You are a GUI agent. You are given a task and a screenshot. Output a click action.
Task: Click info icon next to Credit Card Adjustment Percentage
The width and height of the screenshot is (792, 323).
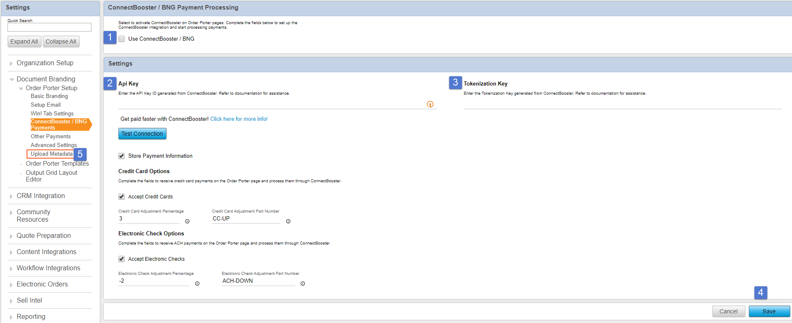point(187,221)
